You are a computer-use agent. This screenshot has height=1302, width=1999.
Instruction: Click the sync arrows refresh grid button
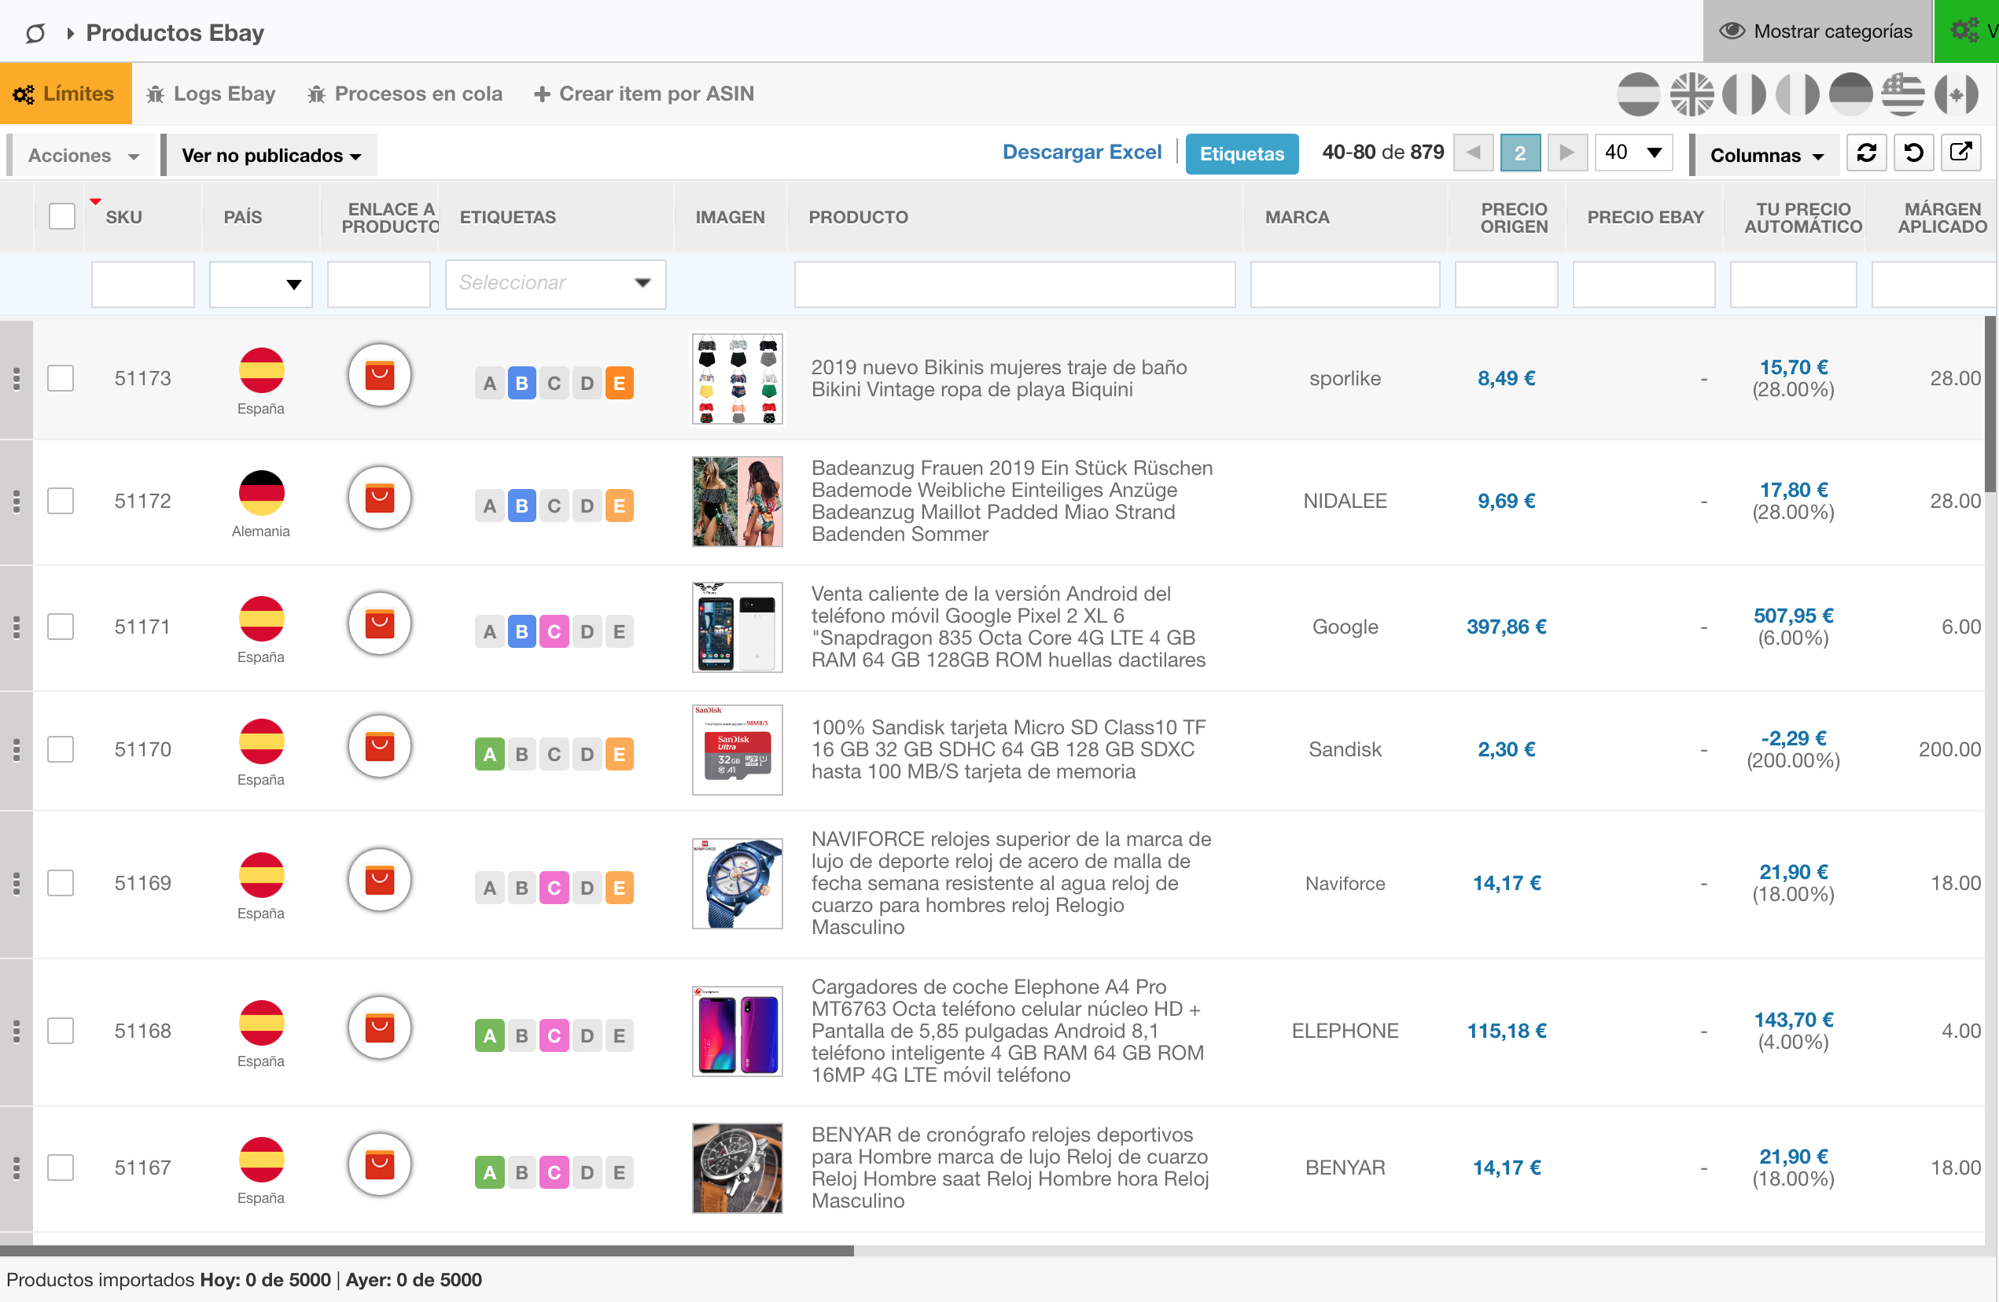point(1866,153)
